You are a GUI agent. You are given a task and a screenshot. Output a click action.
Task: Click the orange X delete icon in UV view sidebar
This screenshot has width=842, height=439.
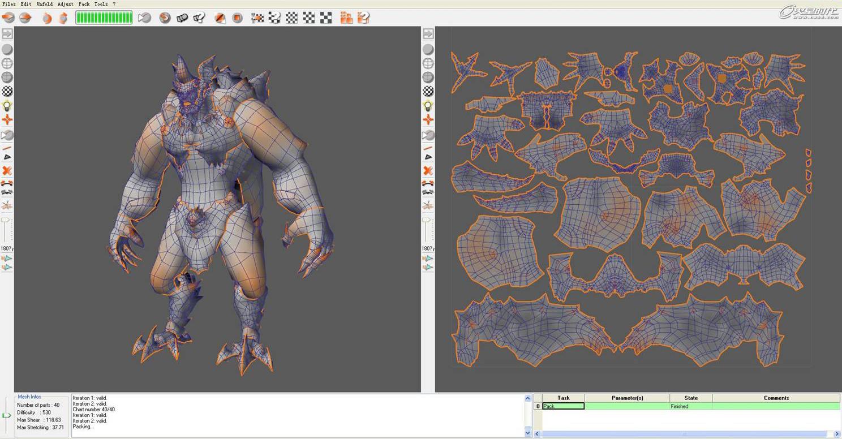tap(428, 171)
